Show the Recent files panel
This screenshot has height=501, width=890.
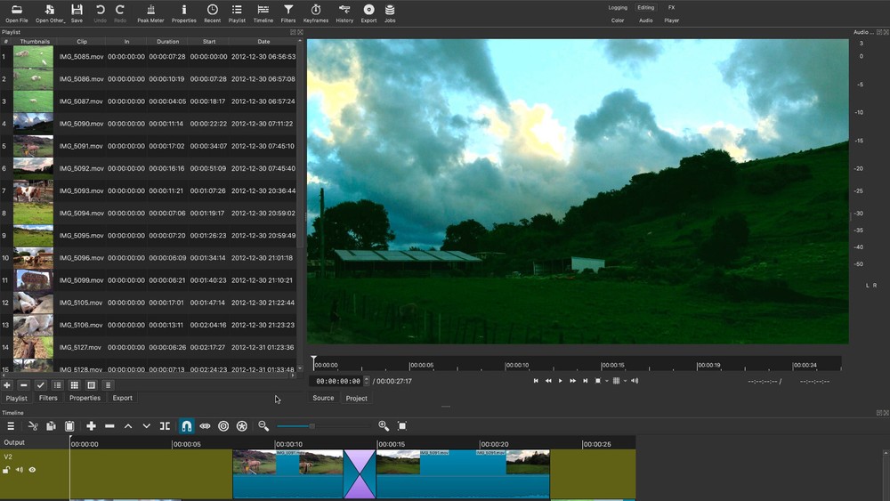tap(213, 13)
